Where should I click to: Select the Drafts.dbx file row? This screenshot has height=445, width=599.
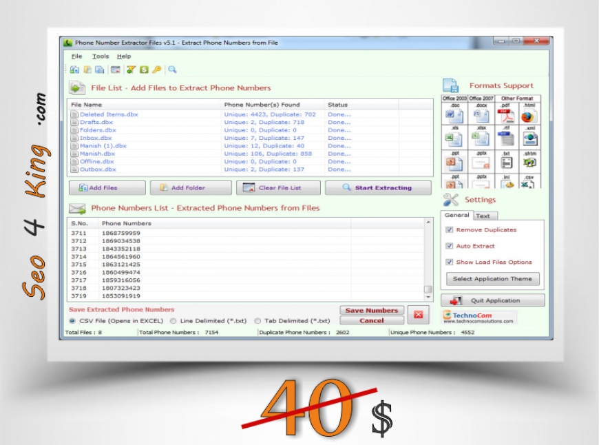coord(250,123)
